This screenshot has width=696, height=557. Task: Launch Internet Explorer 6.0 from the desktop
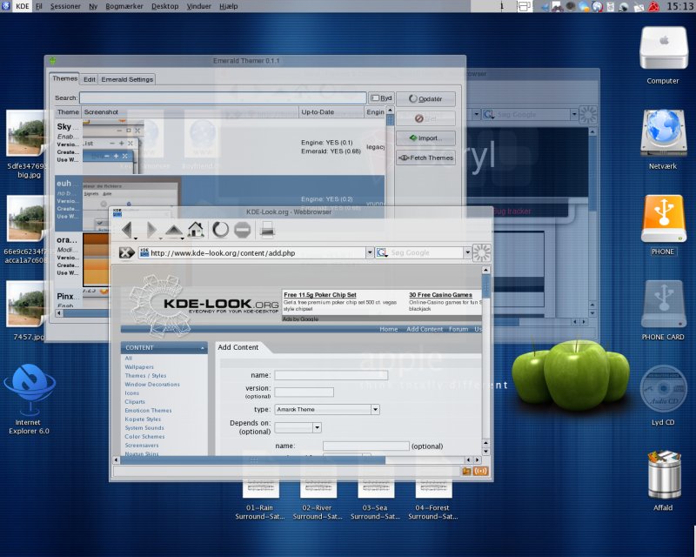tap(30, 389)
